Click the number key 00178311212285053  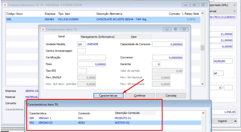pyautogui.click(x=223, y=17)
